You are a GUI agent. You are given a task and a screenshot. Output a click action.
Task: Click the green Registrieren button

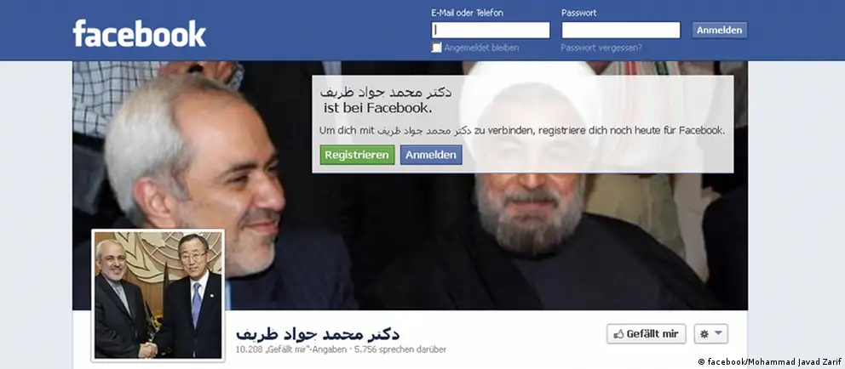357,155
